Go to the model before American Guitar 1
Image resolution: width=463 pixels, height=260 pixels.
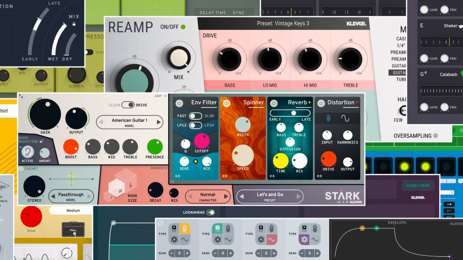(x=101, y=122)
